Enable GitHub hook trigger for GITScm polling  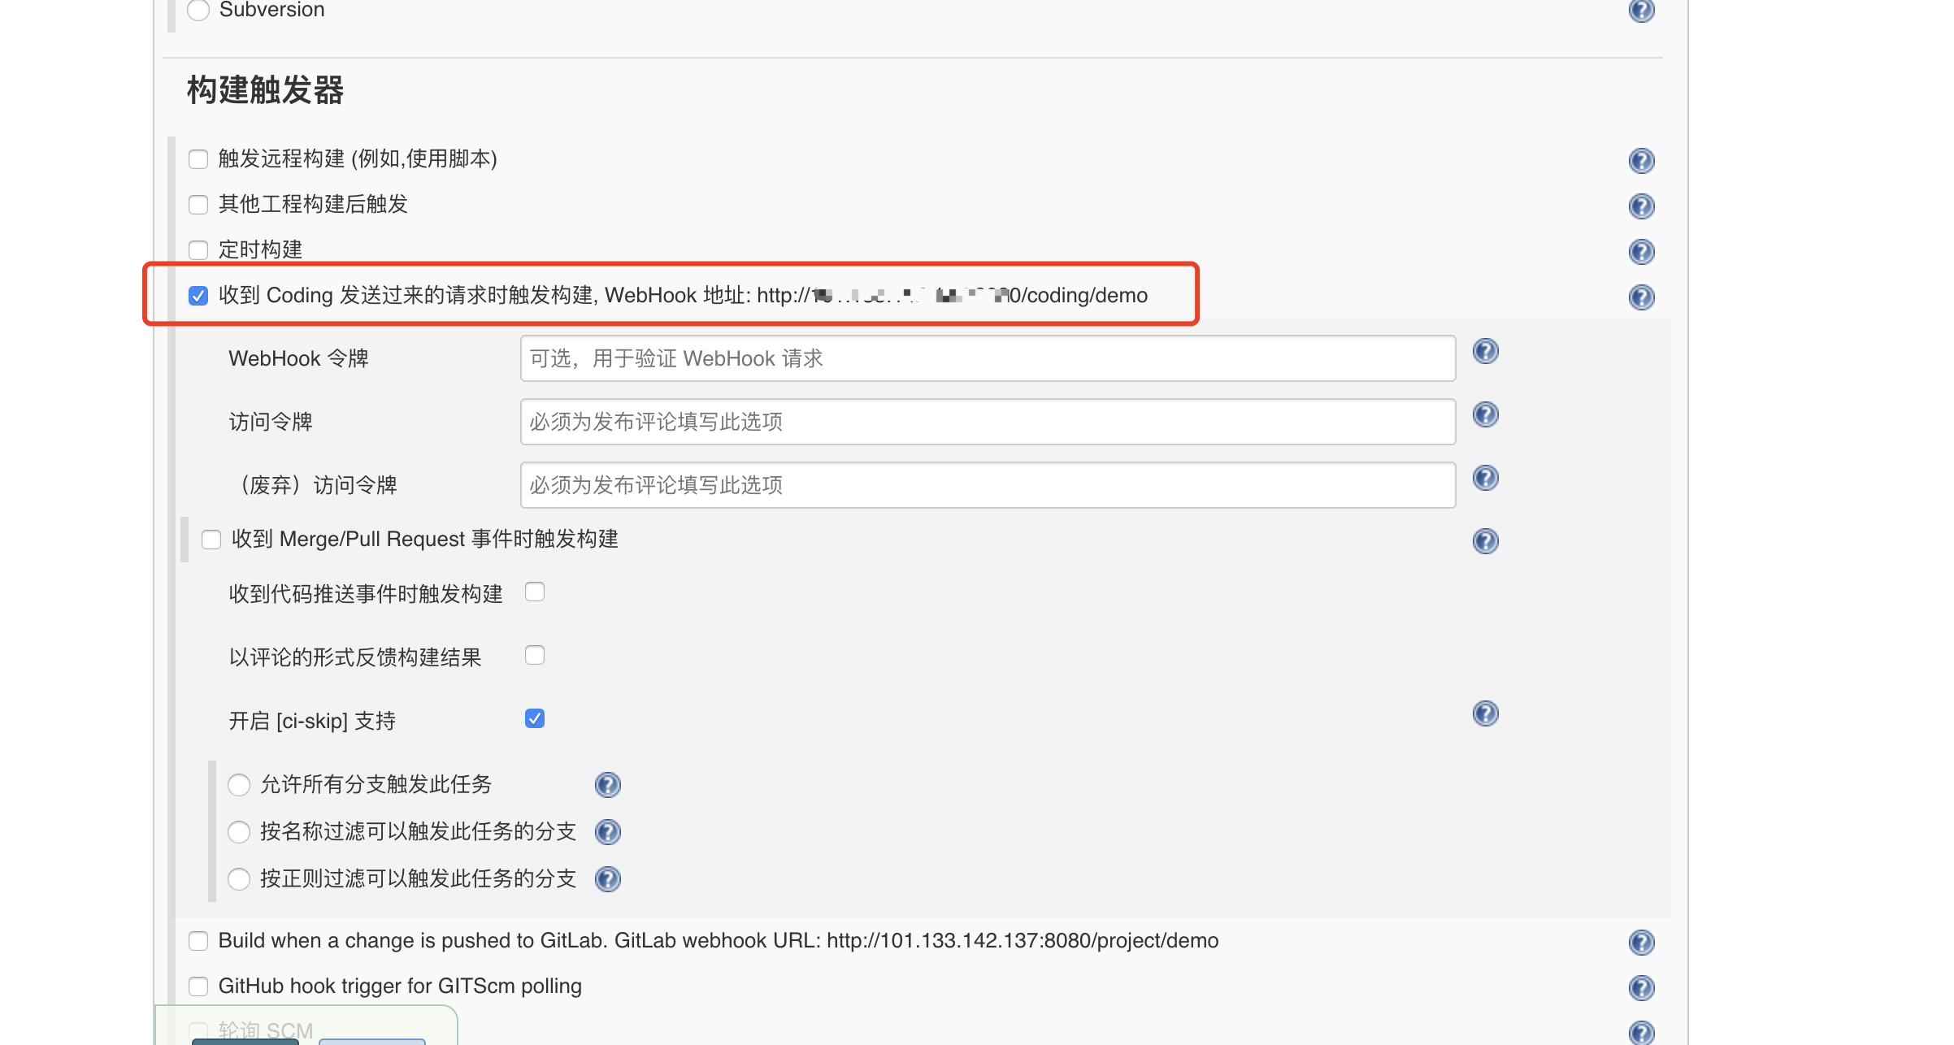click(x=198, y=986)
